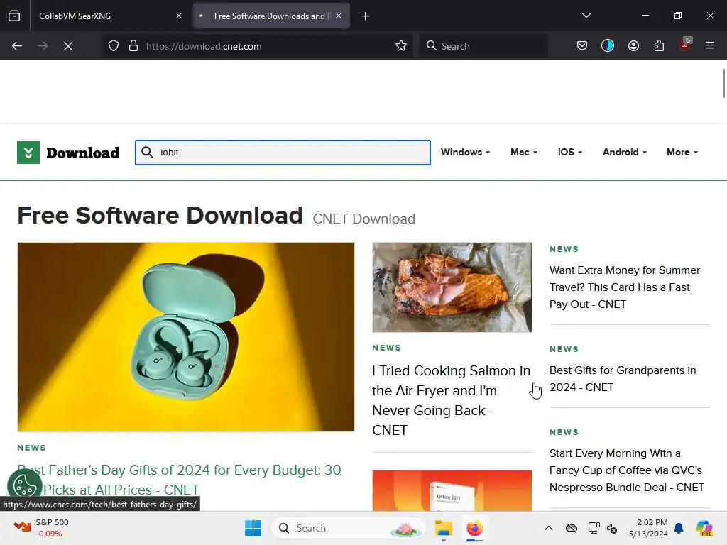
Task: Expand the iOS dropdown menu
Action: 570,152
